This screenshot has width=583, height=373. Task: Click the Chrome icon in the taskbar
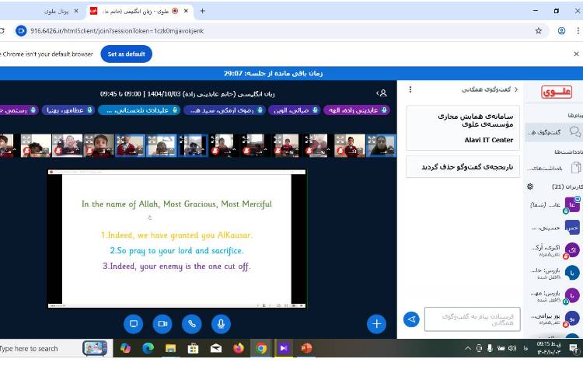click(x=261, y=348)
